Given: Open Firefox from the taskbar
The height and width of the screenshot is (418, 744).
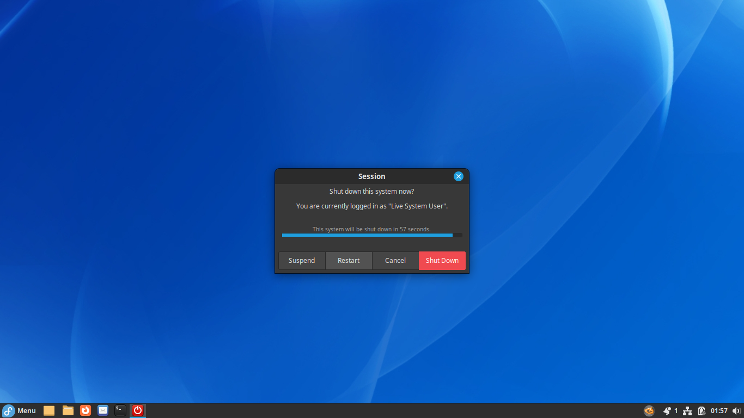Looking at the screenshot, I should [x=85, y=410].
